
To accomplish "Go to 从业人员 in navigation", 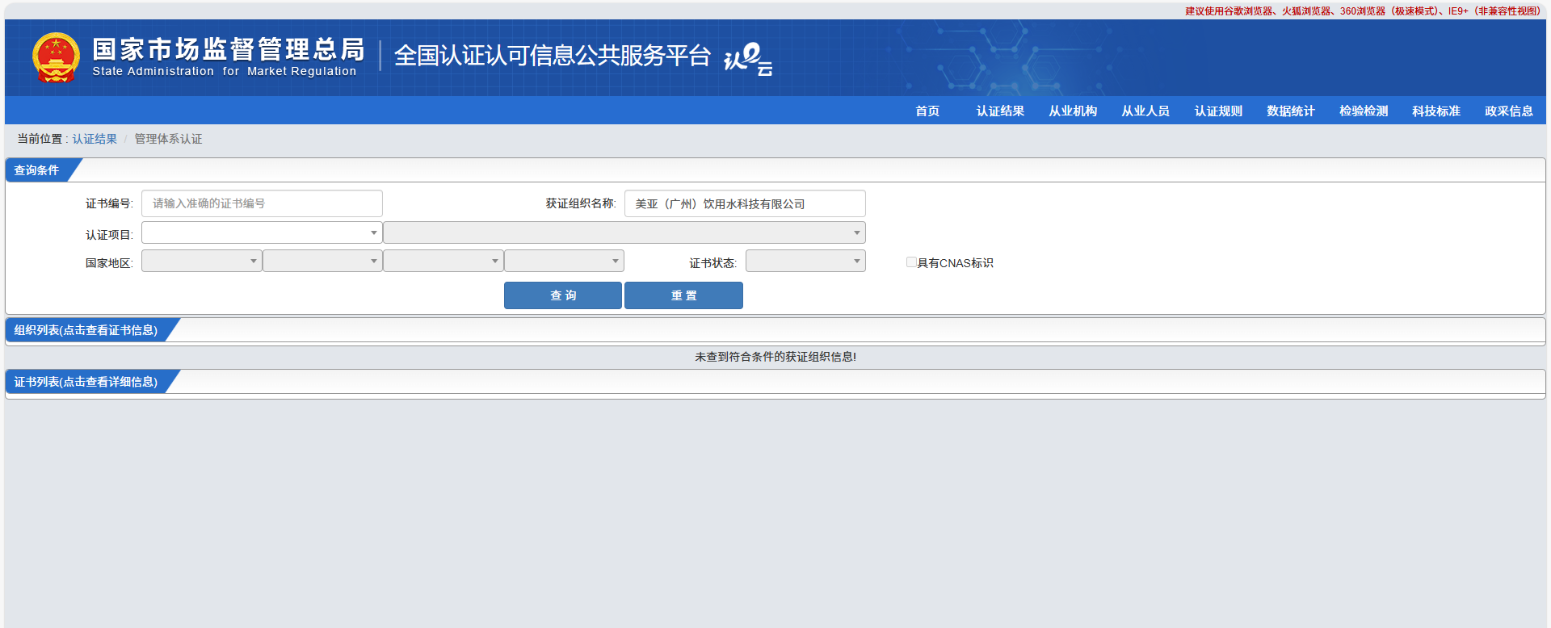I will [1145, 111].
